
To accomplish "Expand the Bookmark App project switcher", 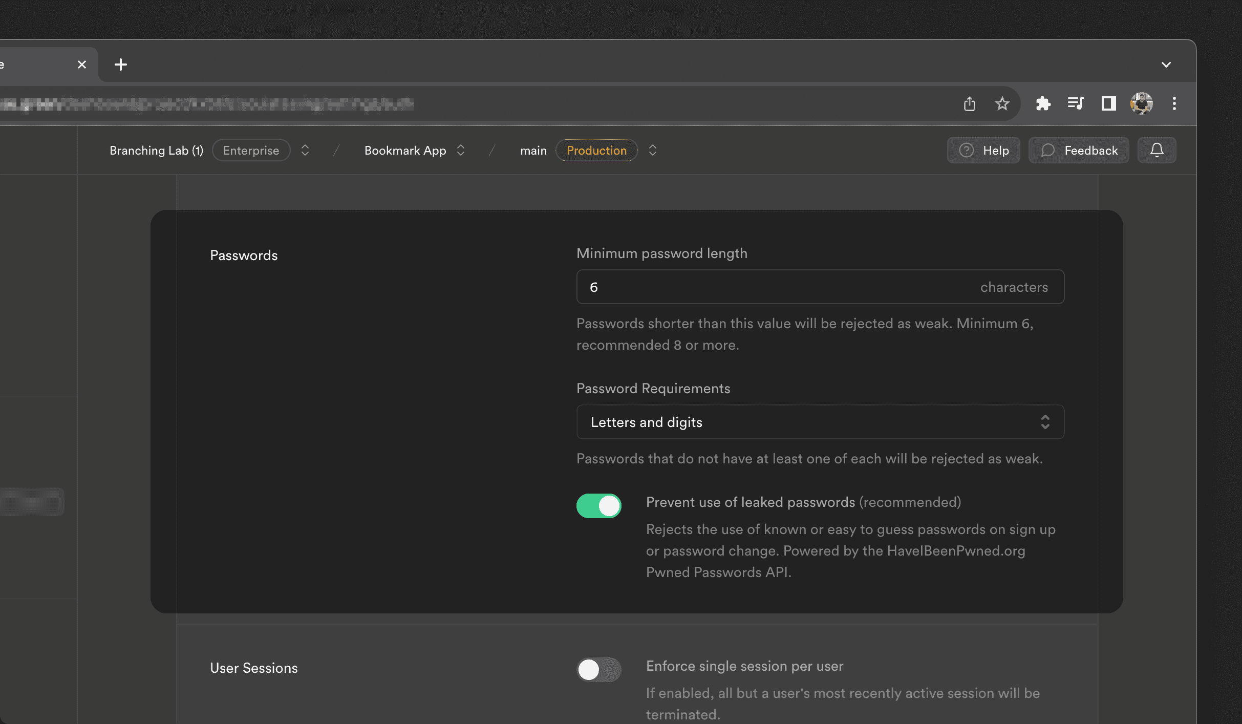I will 461,150.
